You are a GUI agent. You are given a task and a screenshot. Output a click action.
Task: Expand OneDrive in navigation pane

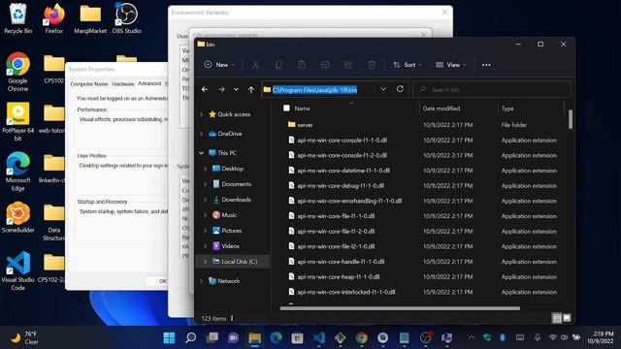tap(201, 134)
